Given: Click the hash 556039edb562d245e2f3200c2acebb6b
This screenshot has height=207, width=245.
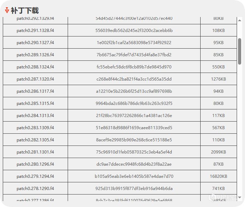Looking at the screenshot, I should click(x=134, y=31).
